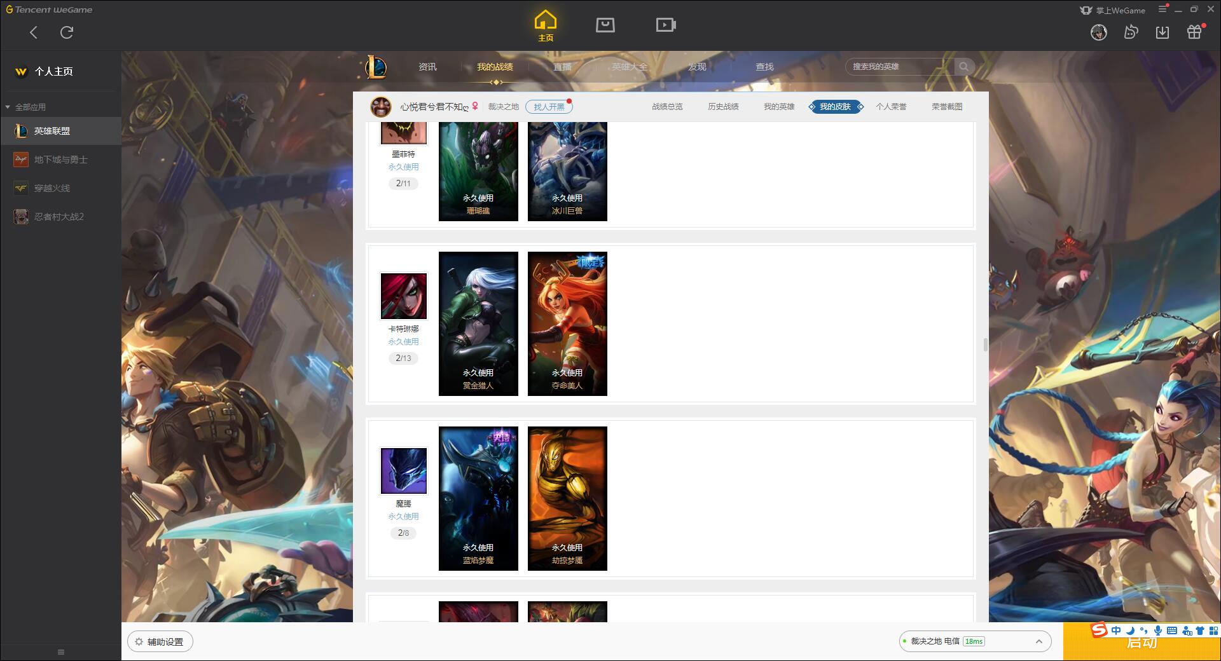Switch to the 我的英雄 tab
Screen dimensions: 1221x661
(779, 107)
